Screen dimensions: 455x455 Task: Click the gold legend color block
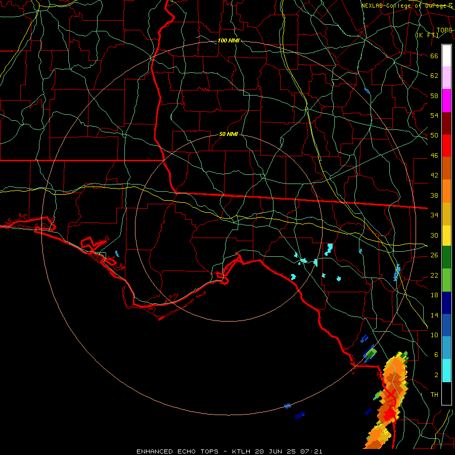[446, 214]
